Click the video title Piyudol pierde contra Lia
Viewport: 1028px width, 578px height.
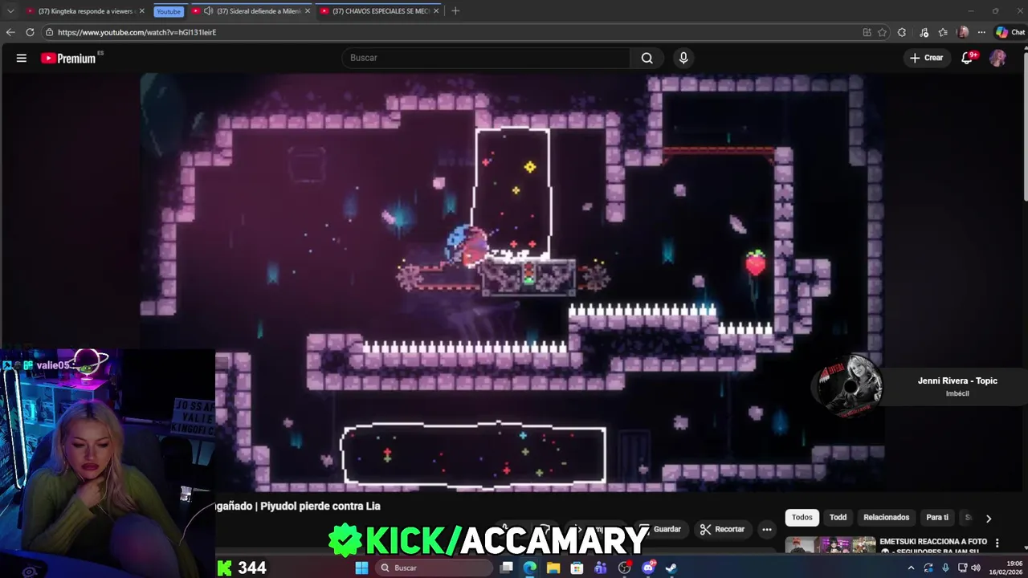(297, 506)
